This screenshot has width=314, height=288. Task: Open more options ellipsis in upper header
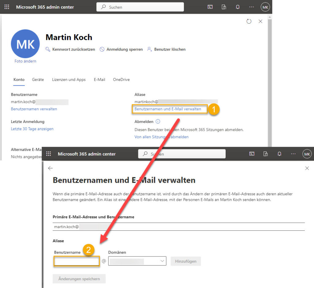[251, 7]
